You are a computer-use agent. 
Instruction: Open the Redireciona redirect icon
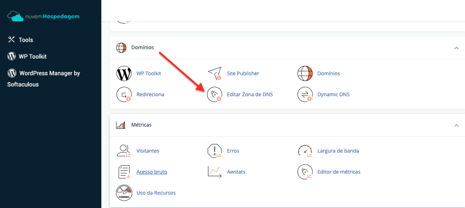click(124, 94)
